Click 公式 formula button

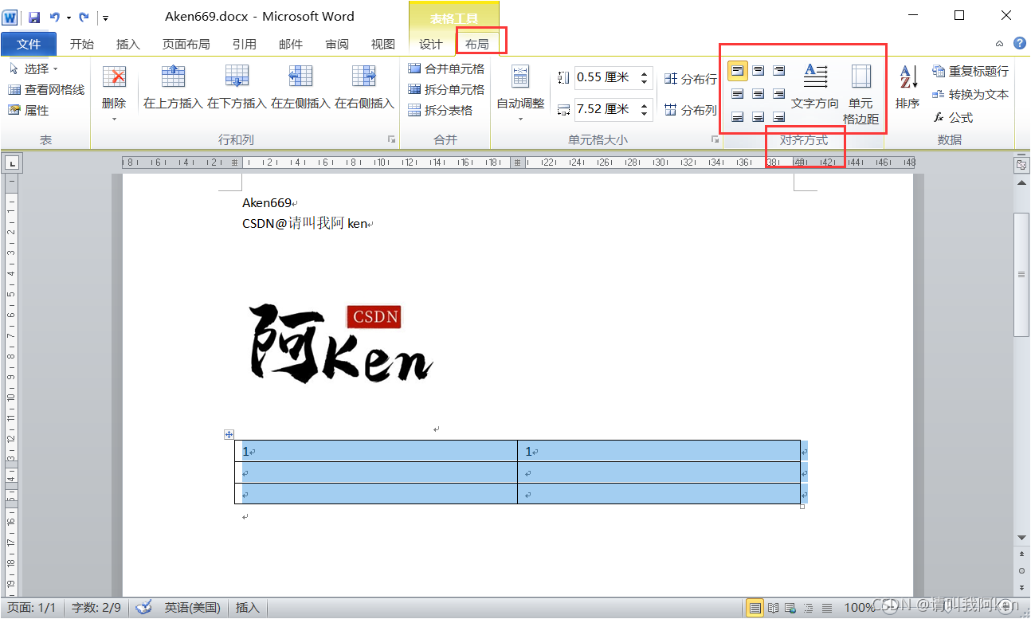click(x=954, y=117)
